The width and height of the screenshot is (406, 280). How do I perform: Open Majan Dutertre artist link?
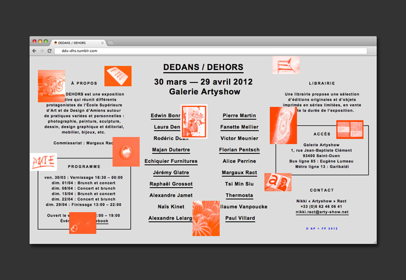pos(171,150)
